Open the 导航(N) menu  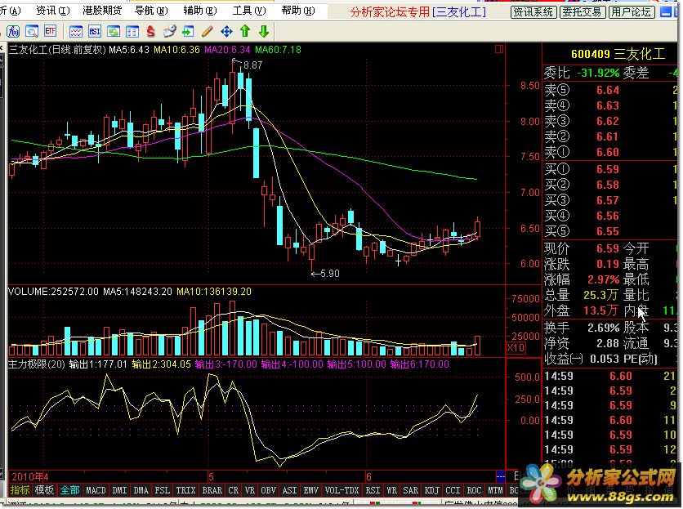pos(151,11)
